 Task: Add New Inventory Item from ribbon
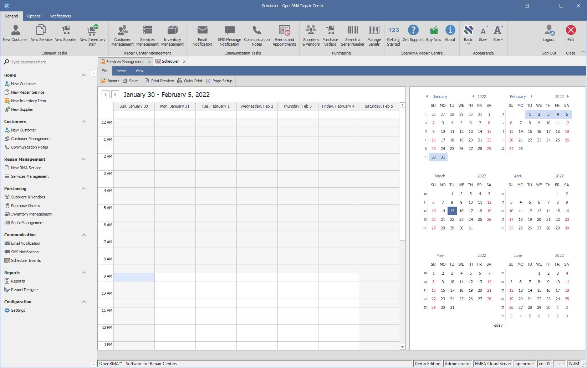click(x=92, y=35)
